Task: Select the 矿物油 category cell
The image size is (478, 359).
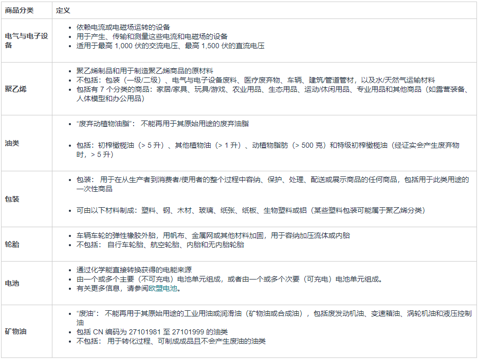Action: [16, 331]
